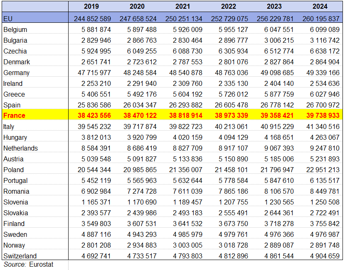
Task: Click the Source: Eurostat text
Action: tap(29, 264)
